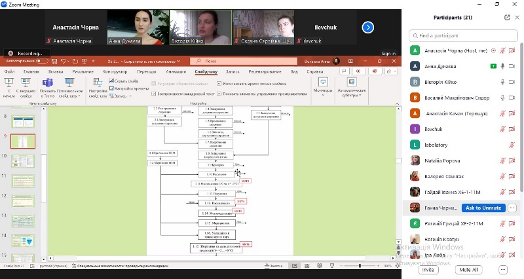The width and height of the screenshot is (524, 279).
Task: Switch to the Переходы tab
Action: (146, 71)
